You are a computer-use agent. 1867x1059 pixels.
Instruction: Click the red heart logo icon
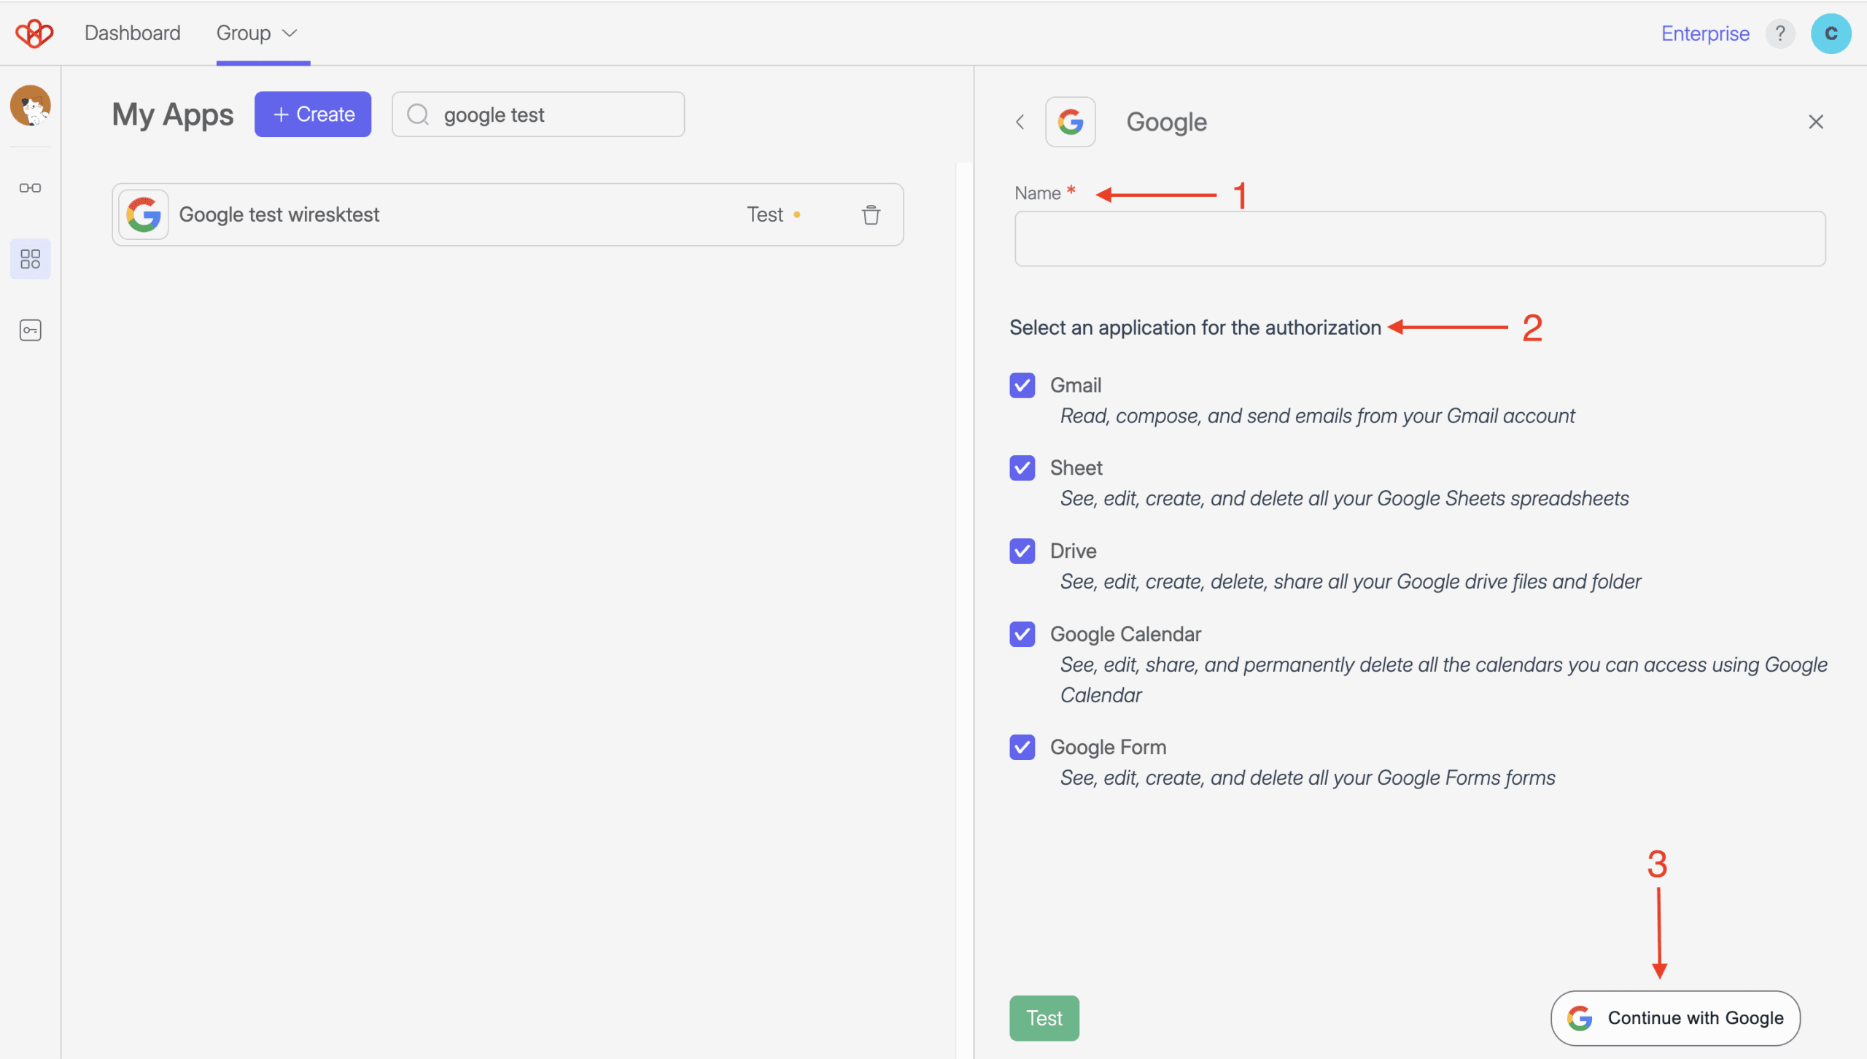34,33
